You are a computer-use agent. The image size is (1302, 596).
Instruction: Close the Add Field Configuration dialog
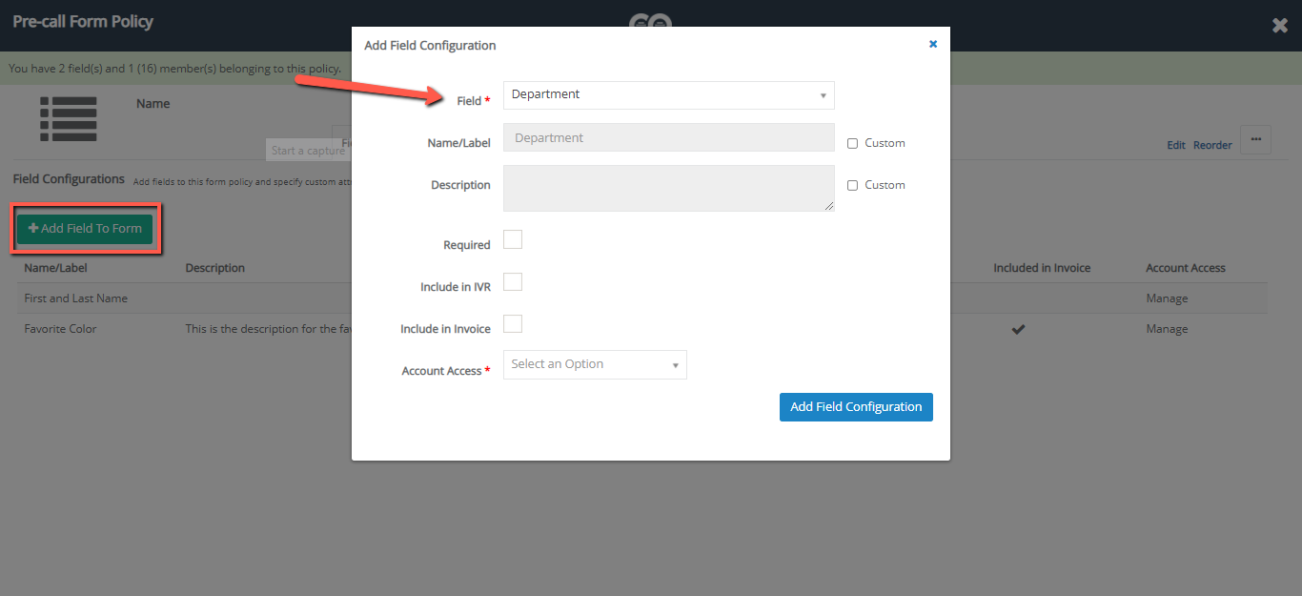point(933,44)
